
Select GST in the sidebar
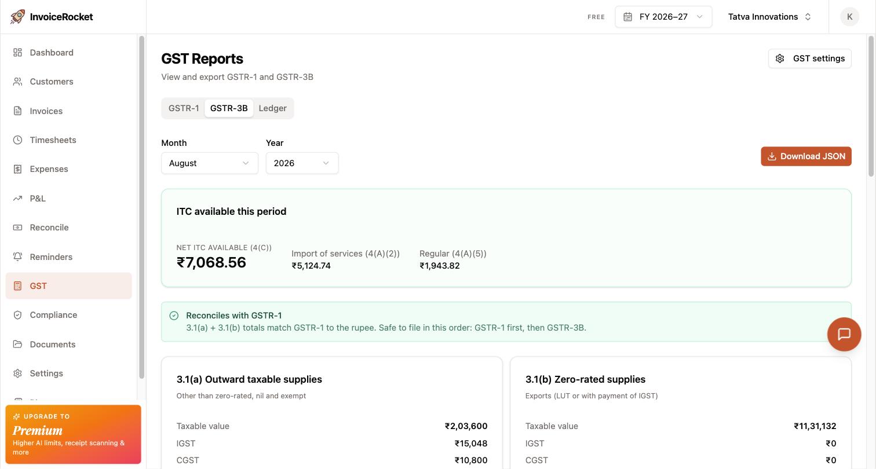[x=69, y=286]
